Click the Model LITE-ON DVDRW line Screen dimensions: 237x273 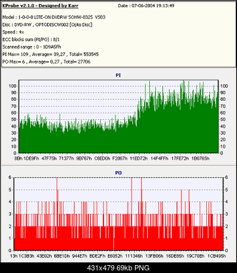pyautogui.click(x=54, y=17)
